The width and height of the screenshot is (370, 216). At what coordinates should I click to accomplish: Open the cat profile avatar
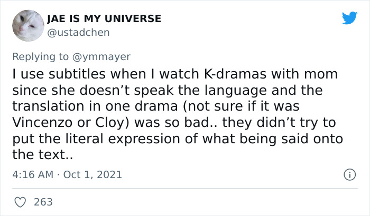click(27, 26)
